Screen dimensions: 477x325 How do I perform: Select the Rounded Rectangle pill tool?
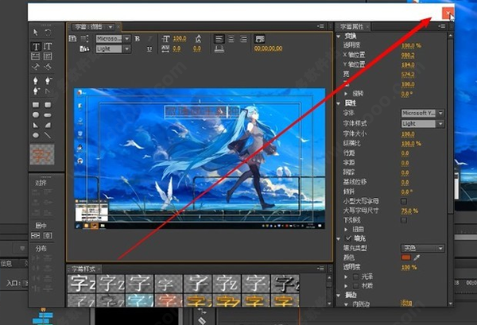[x=48, y=115]
